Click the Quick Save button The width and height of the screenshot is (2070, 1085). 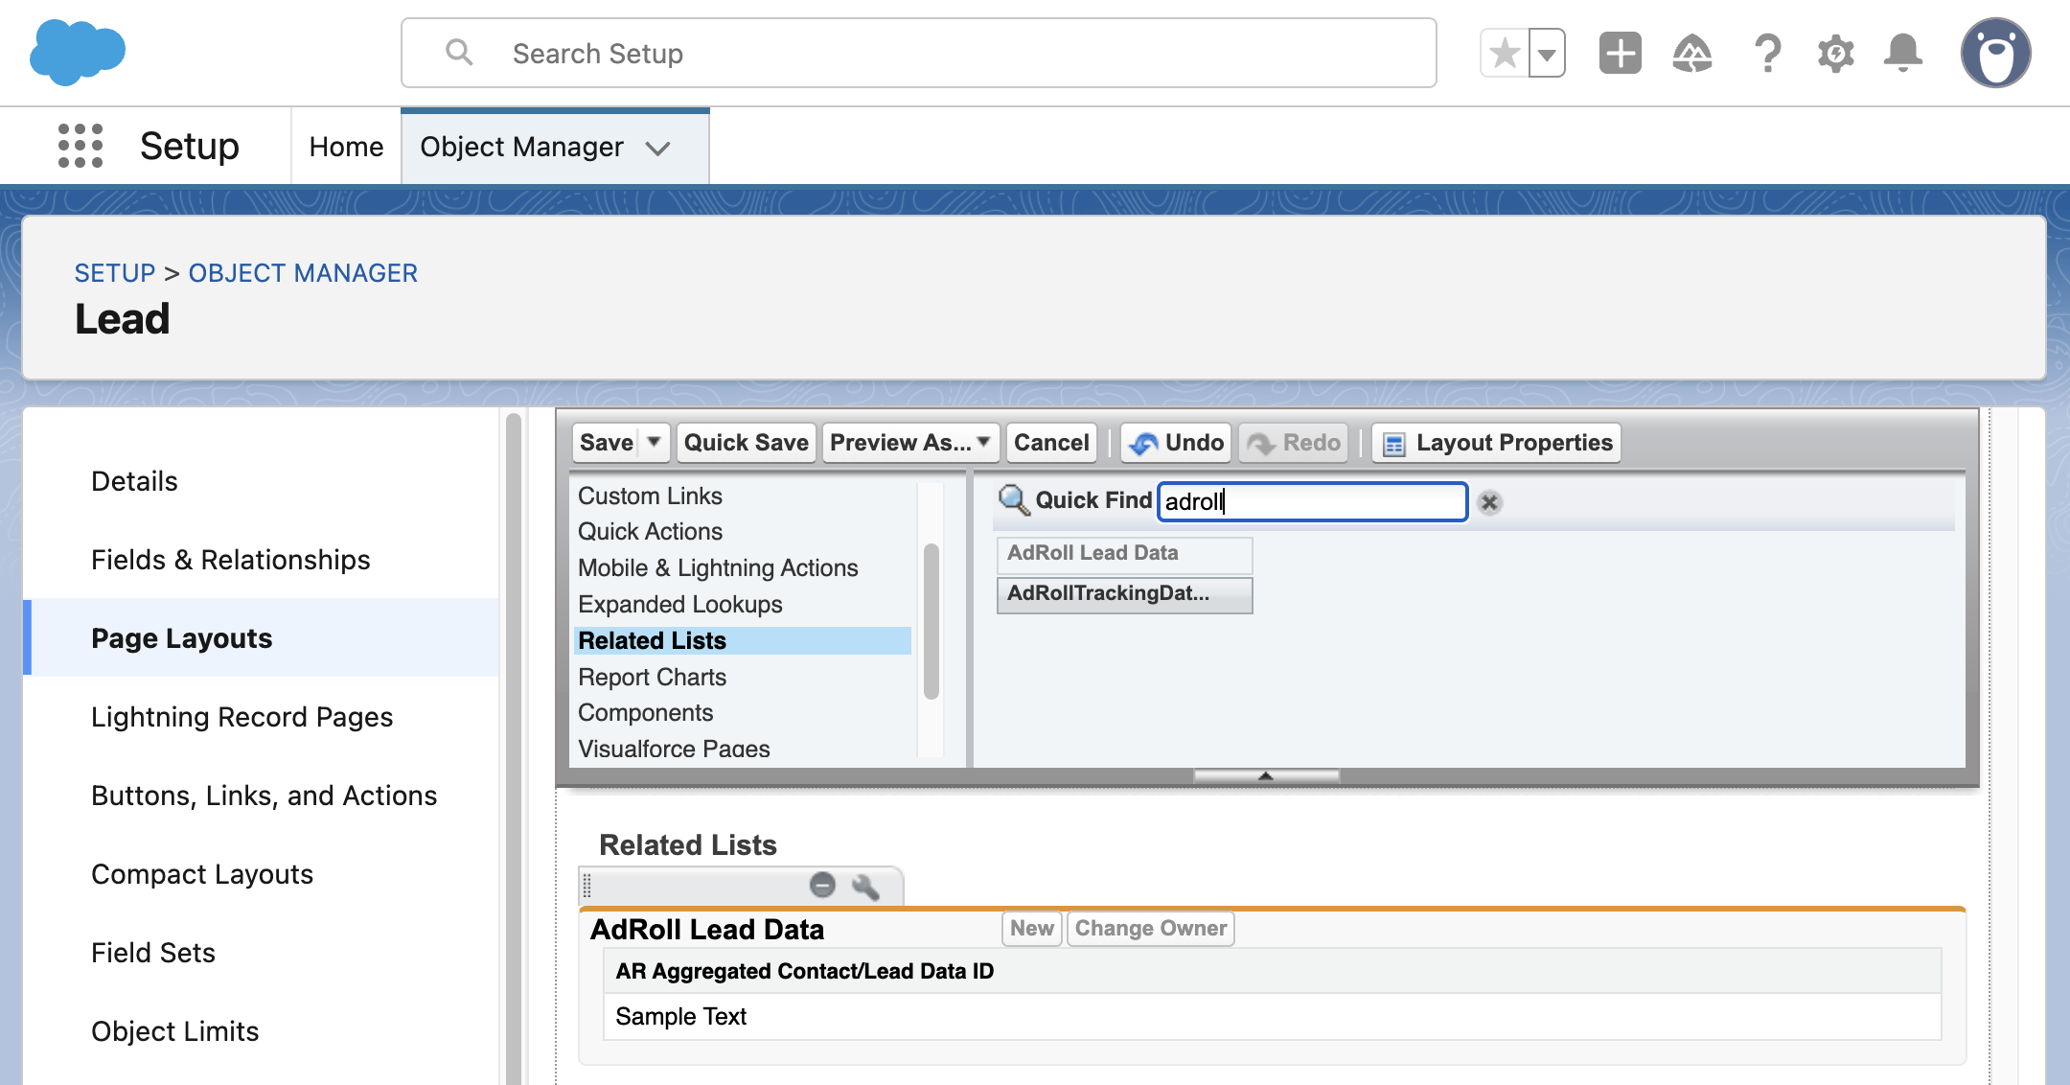[x=746, y=443]
